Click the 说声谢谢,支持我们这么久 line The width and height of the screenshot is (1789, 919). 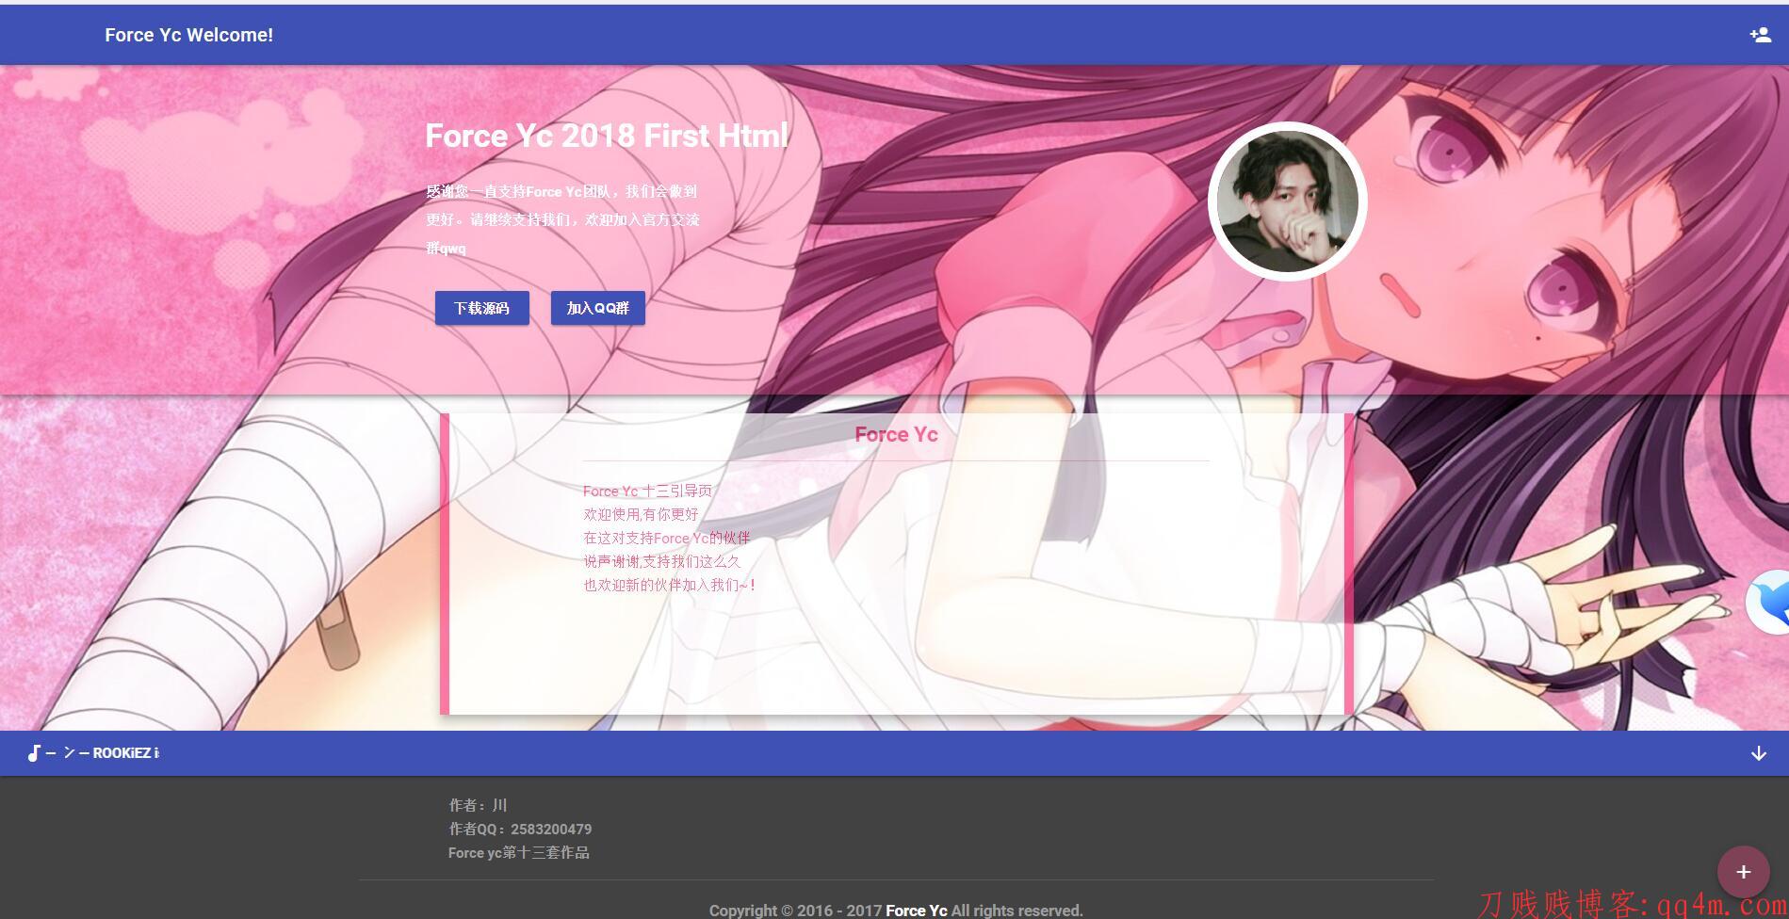tap(661, 561)
